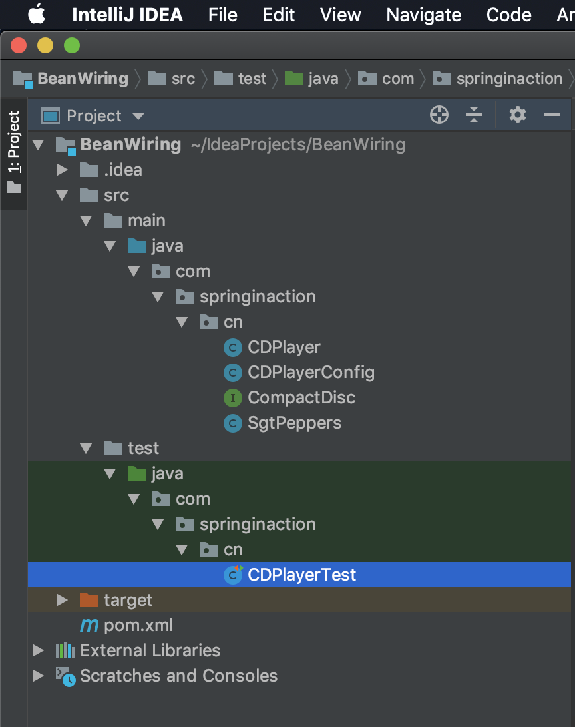Select the CDPlayerConfig class

click(x=311, y=373)
